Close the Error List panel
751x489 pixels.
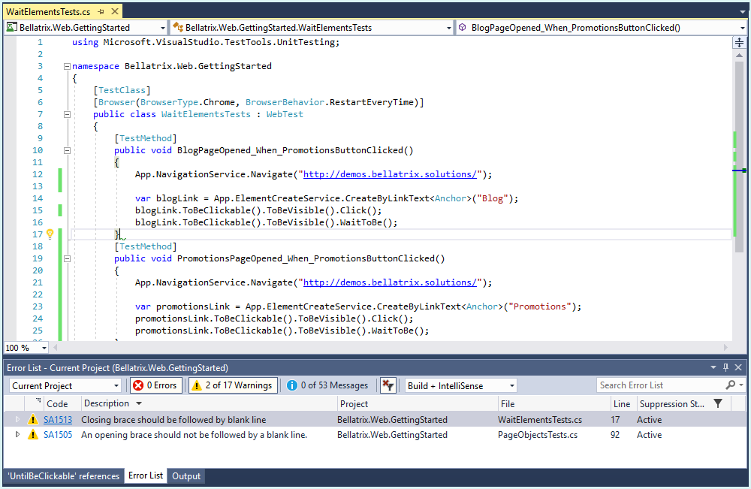tap(738, 367)
